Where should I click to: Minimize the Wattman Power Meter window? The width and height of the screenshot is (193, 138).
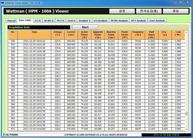[x=176, y=2]
